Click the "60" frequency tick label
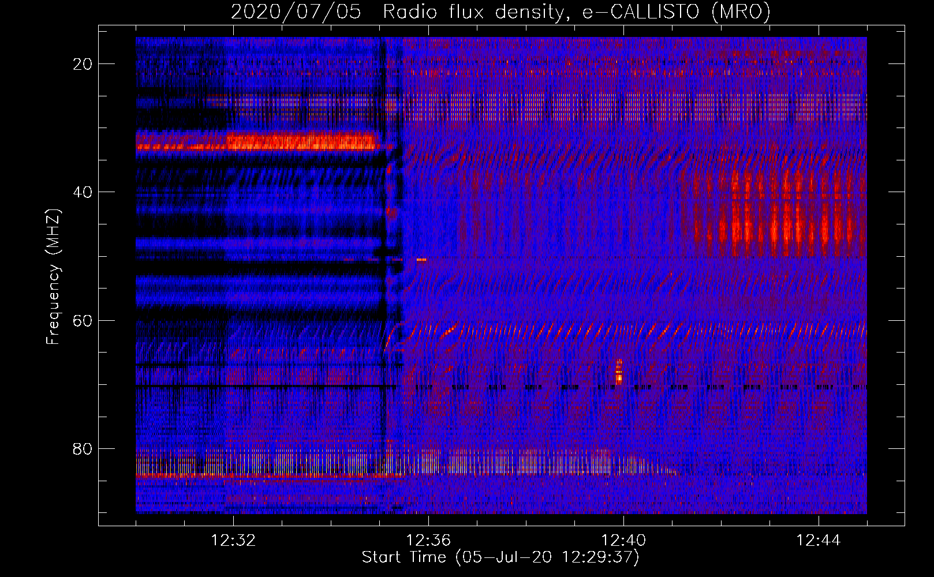 click(83, 320)
